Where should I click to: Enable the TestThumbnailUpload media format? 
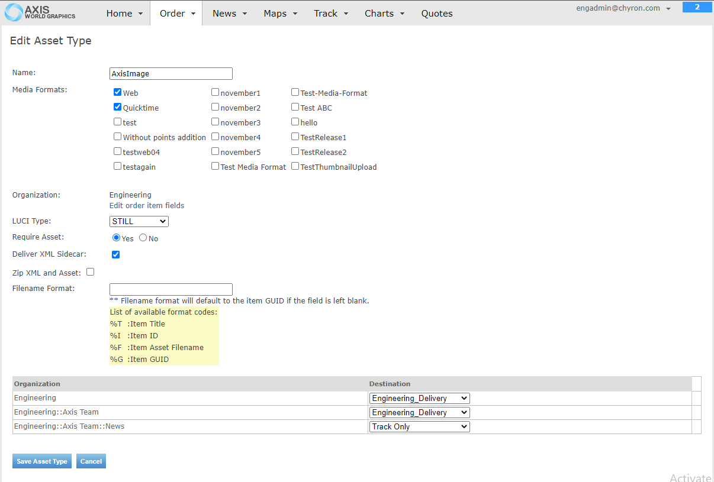pyautogui.click(x=295, y=166)
